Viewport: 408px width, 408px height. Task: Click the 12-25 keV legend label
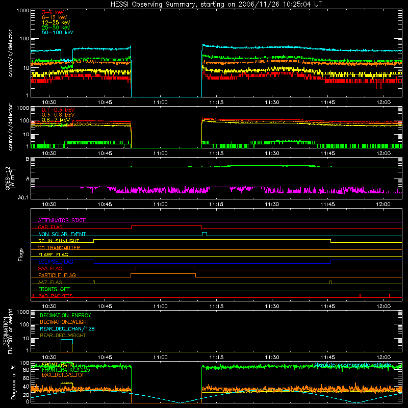[x=56, y=22]
